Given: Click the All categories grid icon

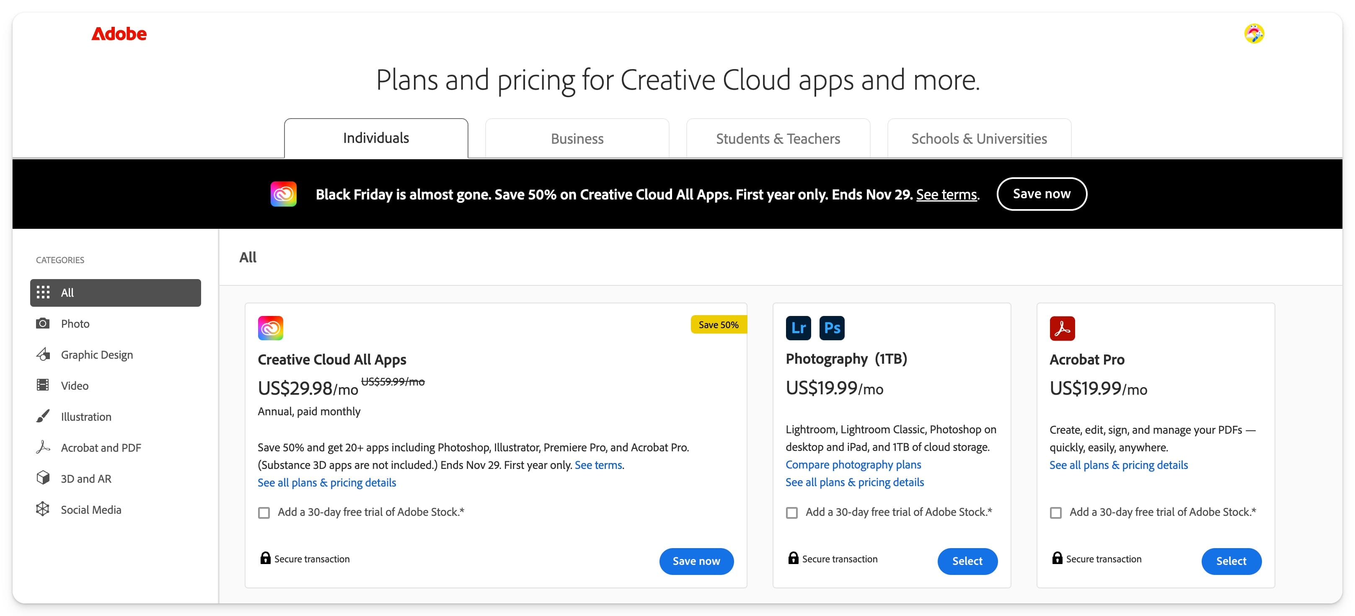Looking at the screenshot, I should (x=43, y=292).
